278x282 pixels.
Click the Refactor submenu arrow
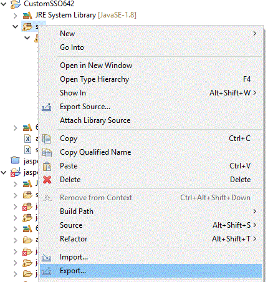[255, 239]
